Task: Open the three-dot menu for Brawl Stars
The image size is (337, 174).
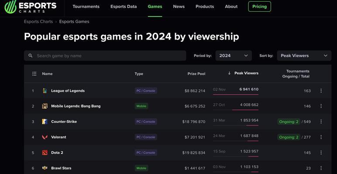Action: tap(321, 168)
